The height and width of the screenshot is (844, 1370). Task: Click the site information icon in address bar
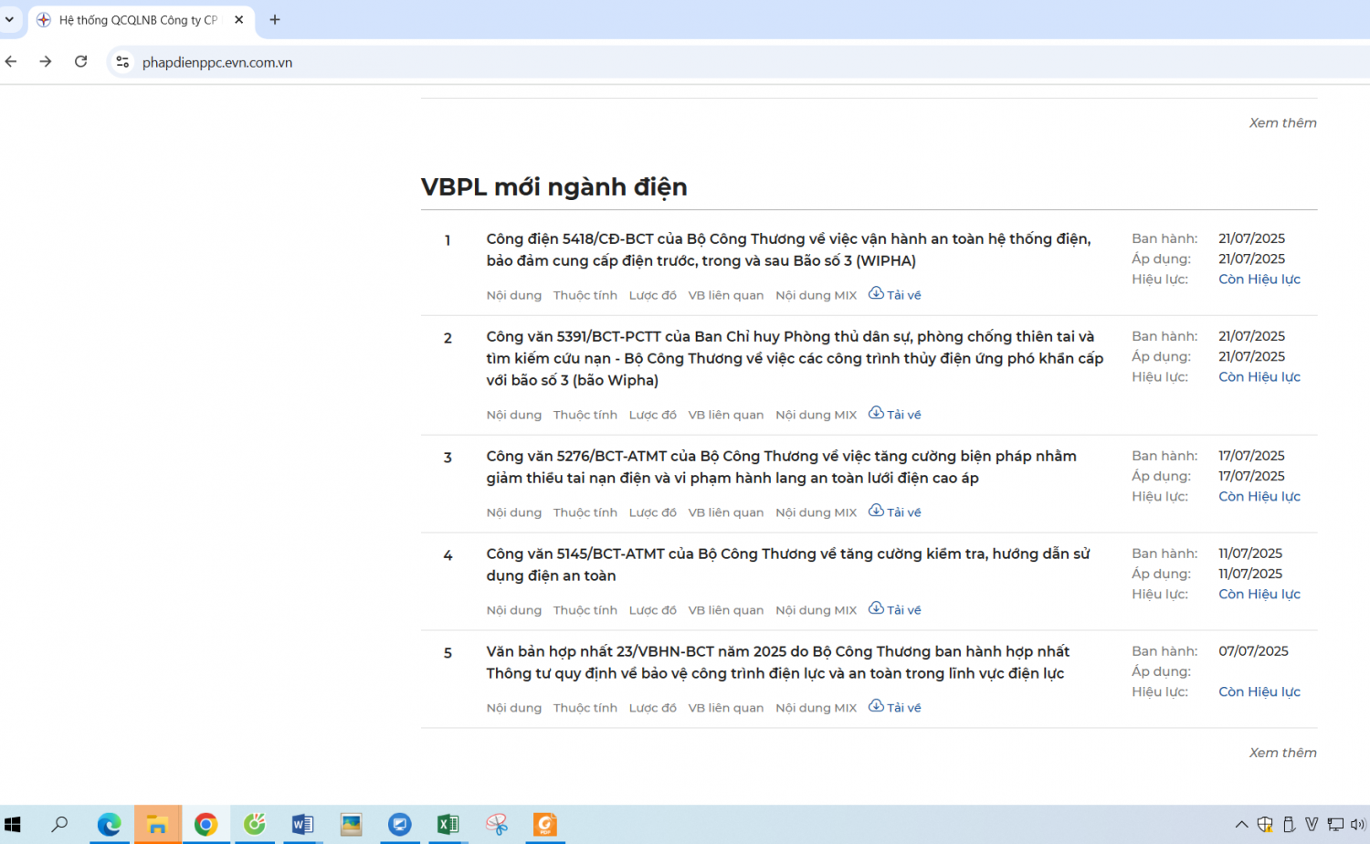click(122, 62)
